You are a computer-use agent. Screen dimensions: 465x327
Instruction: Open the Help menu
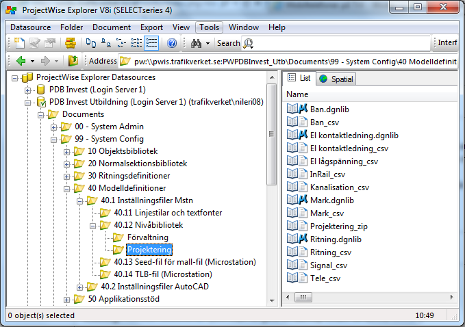coord(277,27)
